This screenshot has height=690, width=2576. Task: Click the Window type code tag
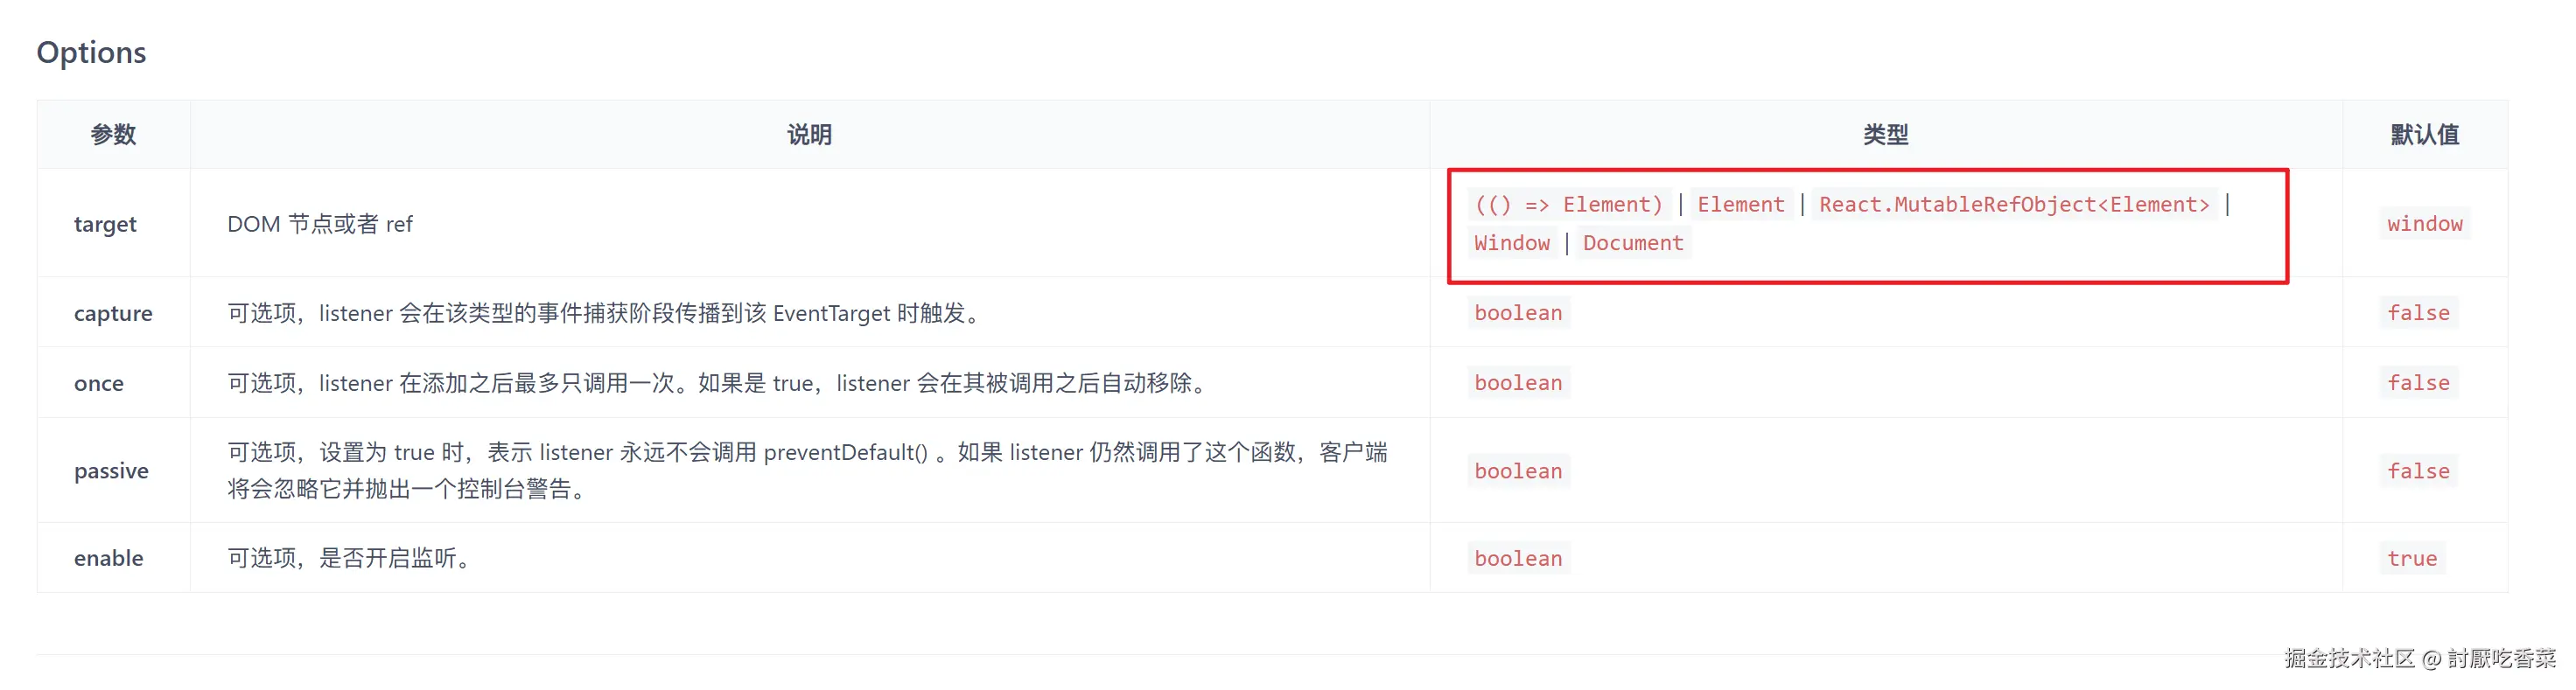1512,243
